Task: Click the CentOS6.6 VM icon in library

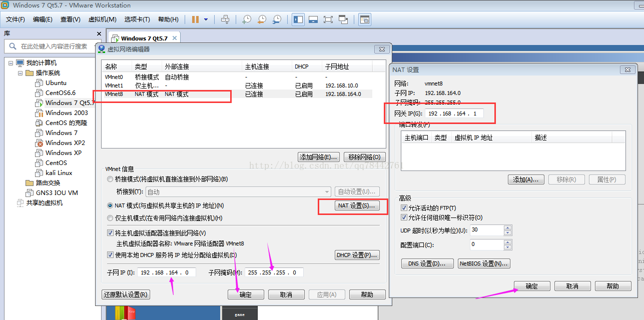Action: click(39, 93)
